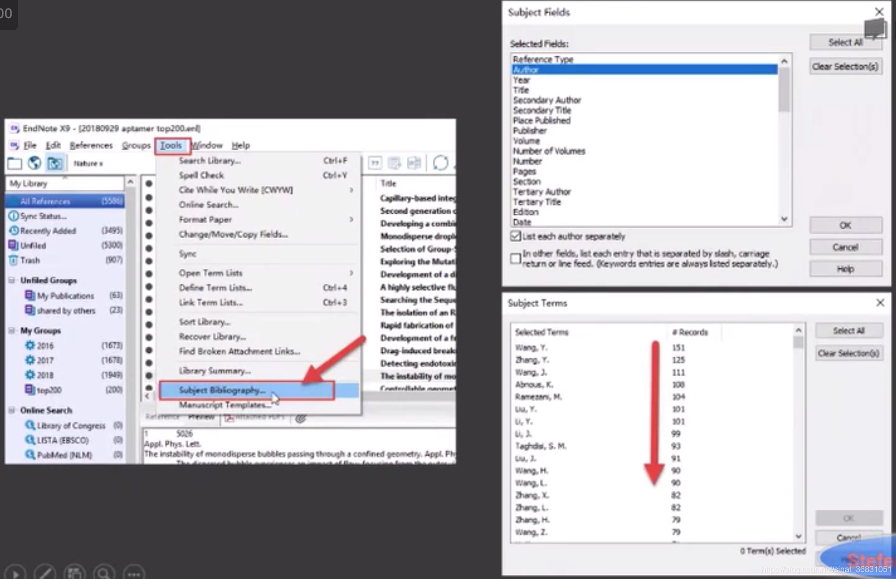This screenshot has width=896, height=579.
Task: Click Select All in Subject Terms dialog
Action: (848, 331)
